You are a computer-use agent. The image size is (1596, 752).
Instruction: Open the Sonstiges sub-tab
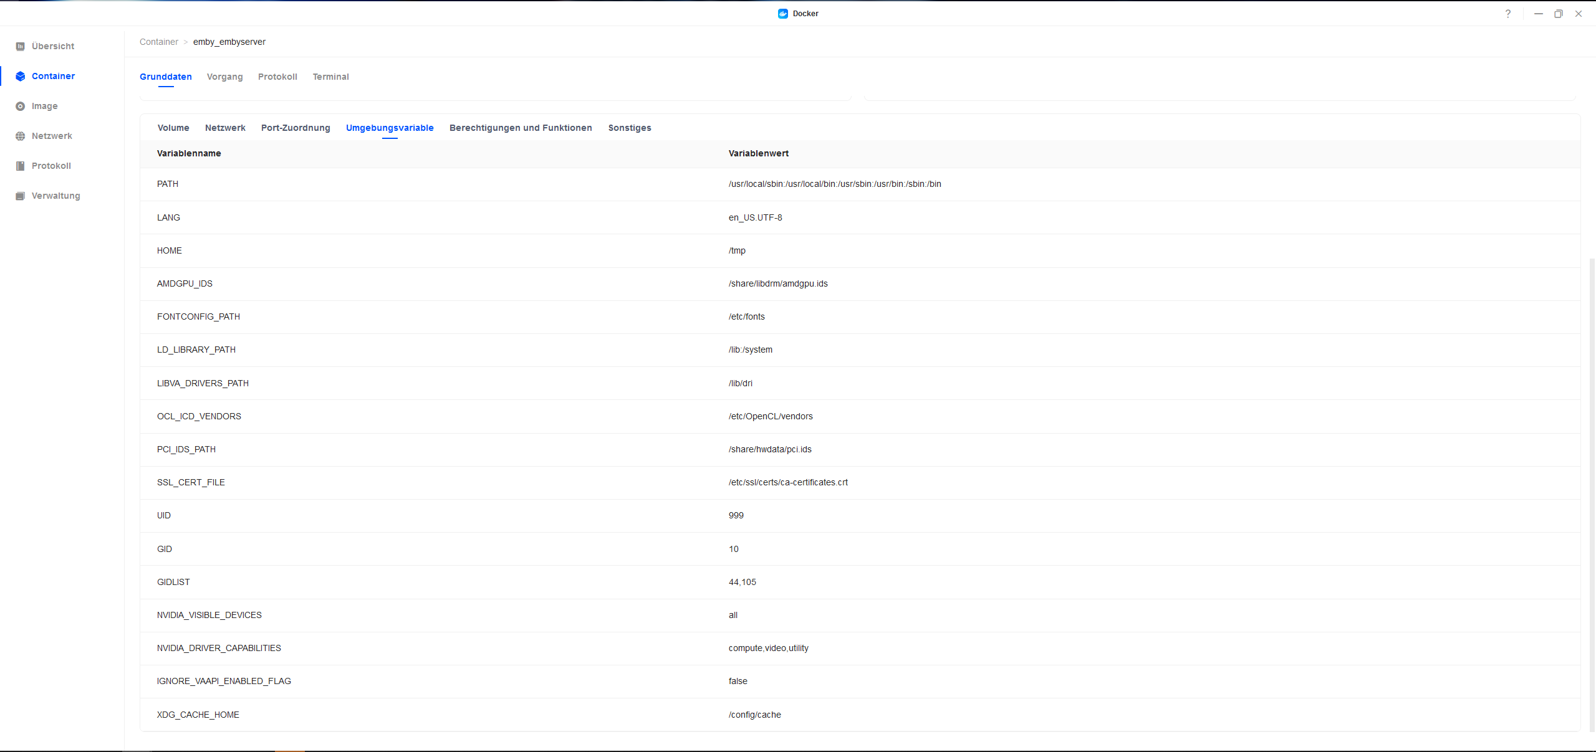(630, 128)
